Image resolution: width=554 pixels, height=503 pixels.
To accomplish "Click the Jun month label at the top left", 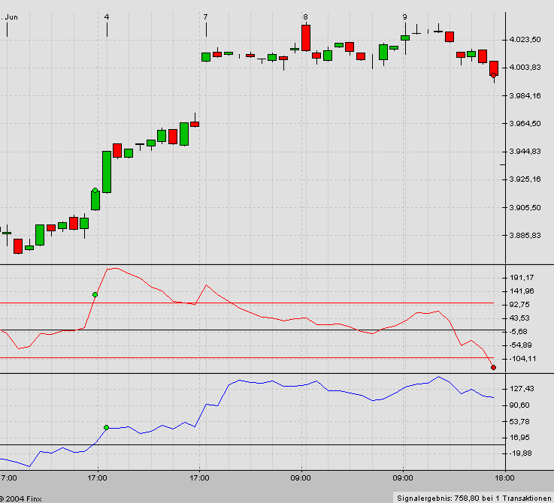I will [x=11, y=17].
